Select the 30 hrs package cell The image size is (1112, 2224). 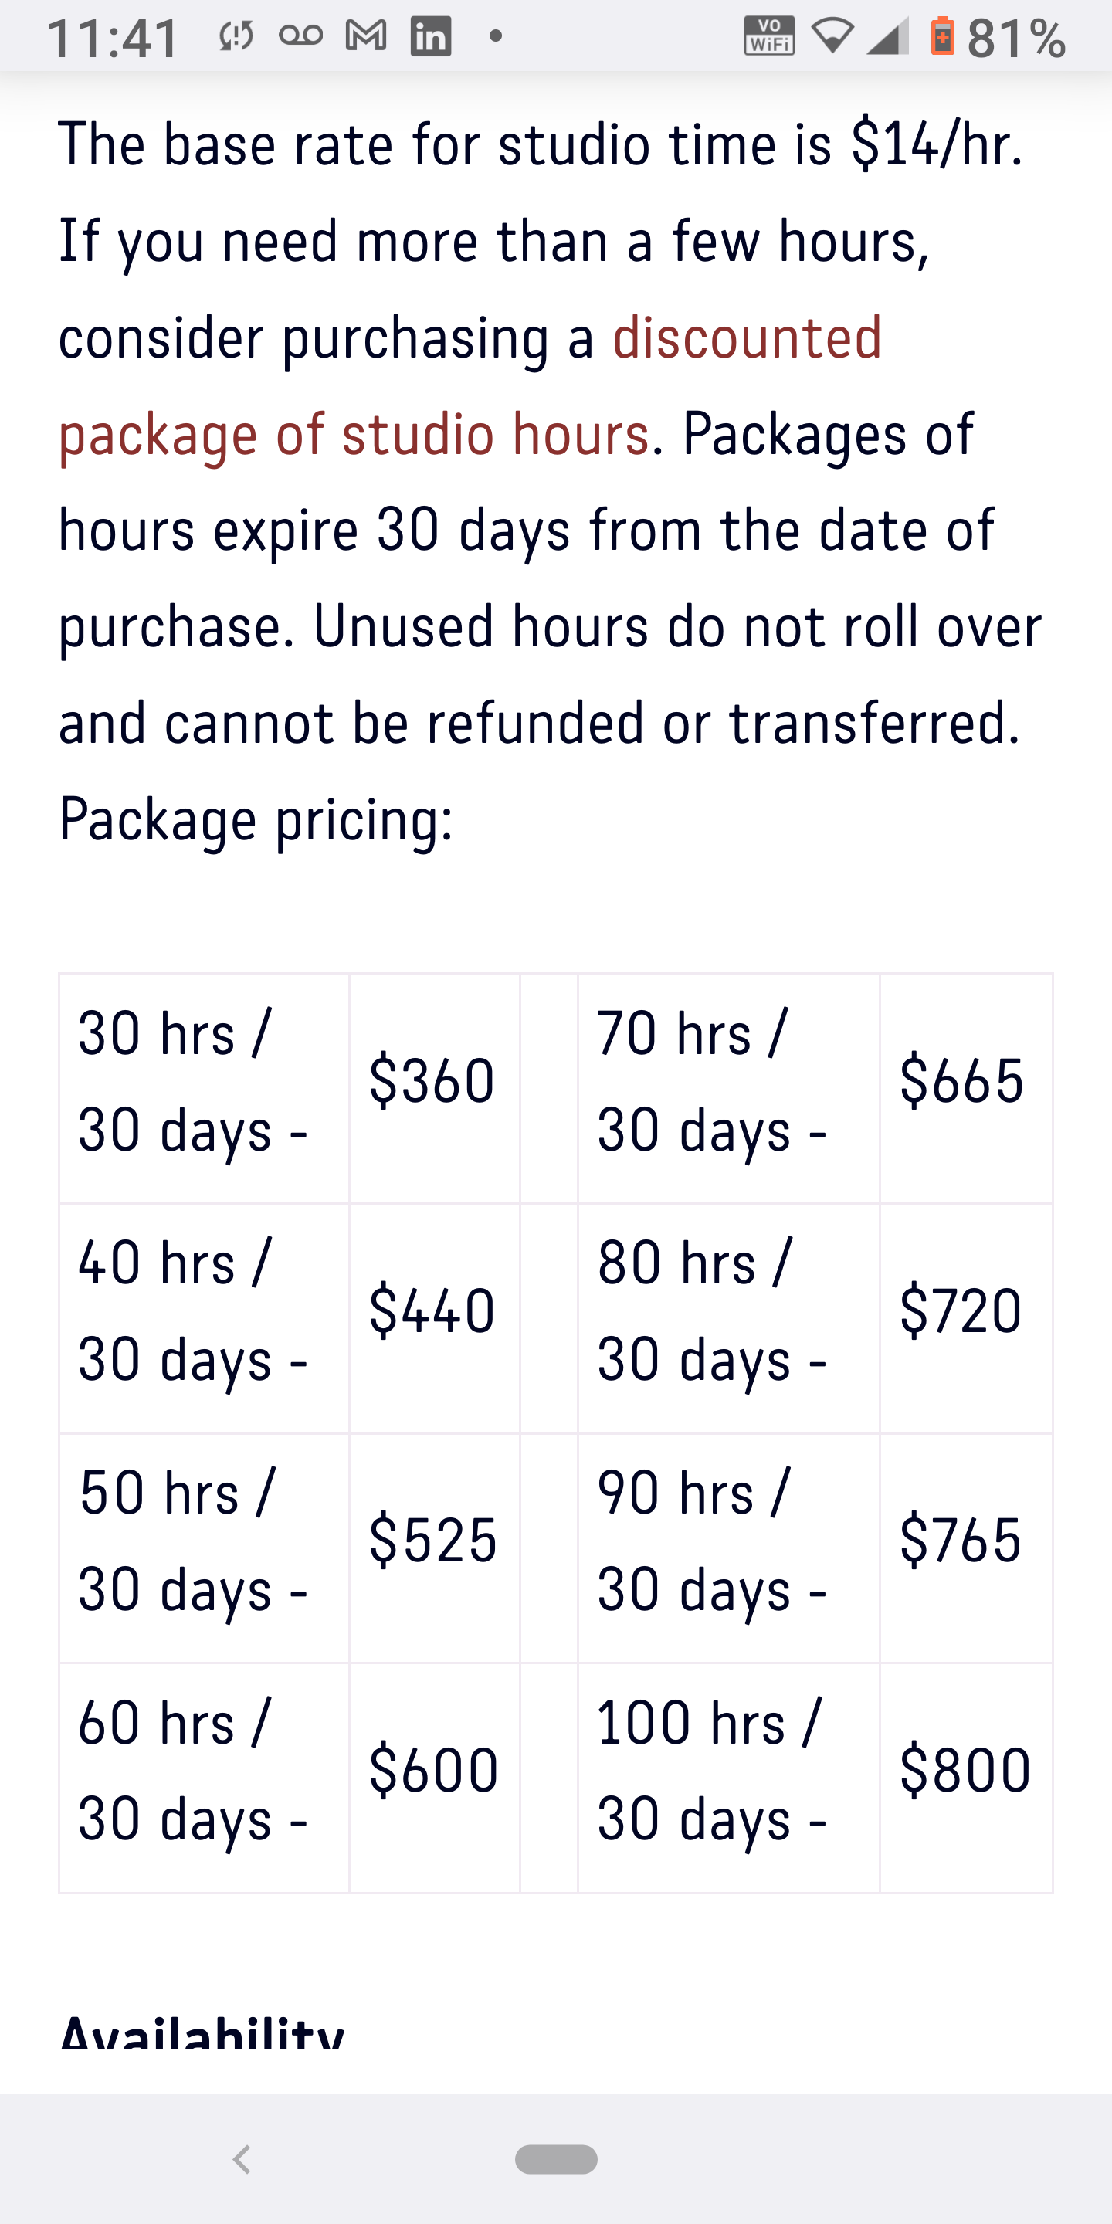(x=204, y=1088)
